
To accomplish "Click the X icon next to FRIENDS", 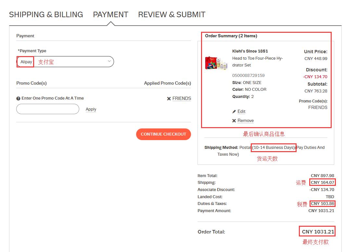I will click(x=169, y=99).
